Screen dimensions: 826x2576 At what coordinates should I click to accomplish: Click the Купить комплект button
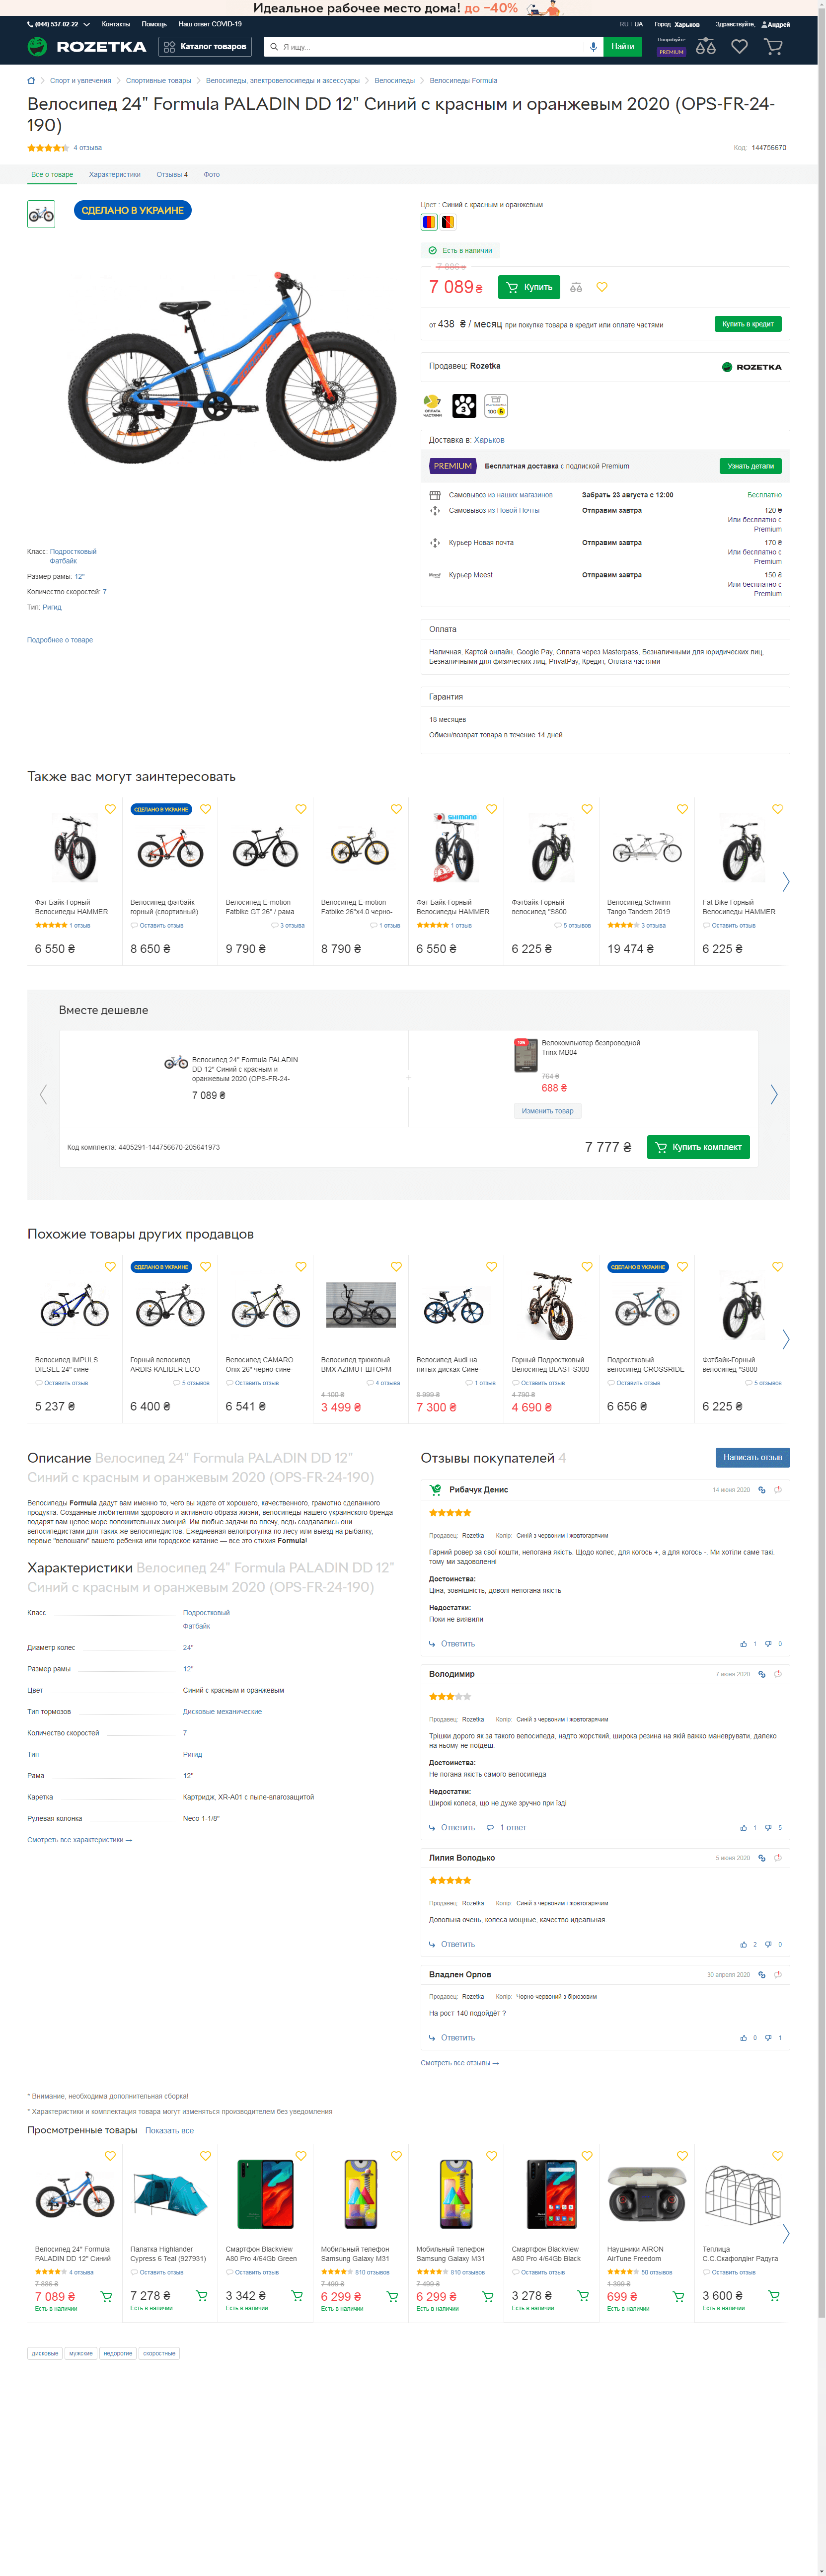point(698,1147)
